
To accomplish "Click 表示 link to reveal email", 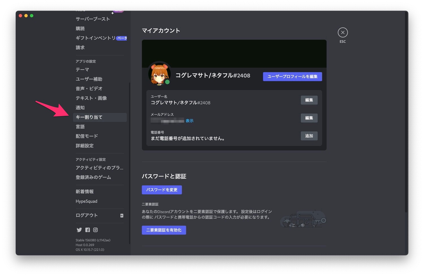I will (x=189, y=121).
